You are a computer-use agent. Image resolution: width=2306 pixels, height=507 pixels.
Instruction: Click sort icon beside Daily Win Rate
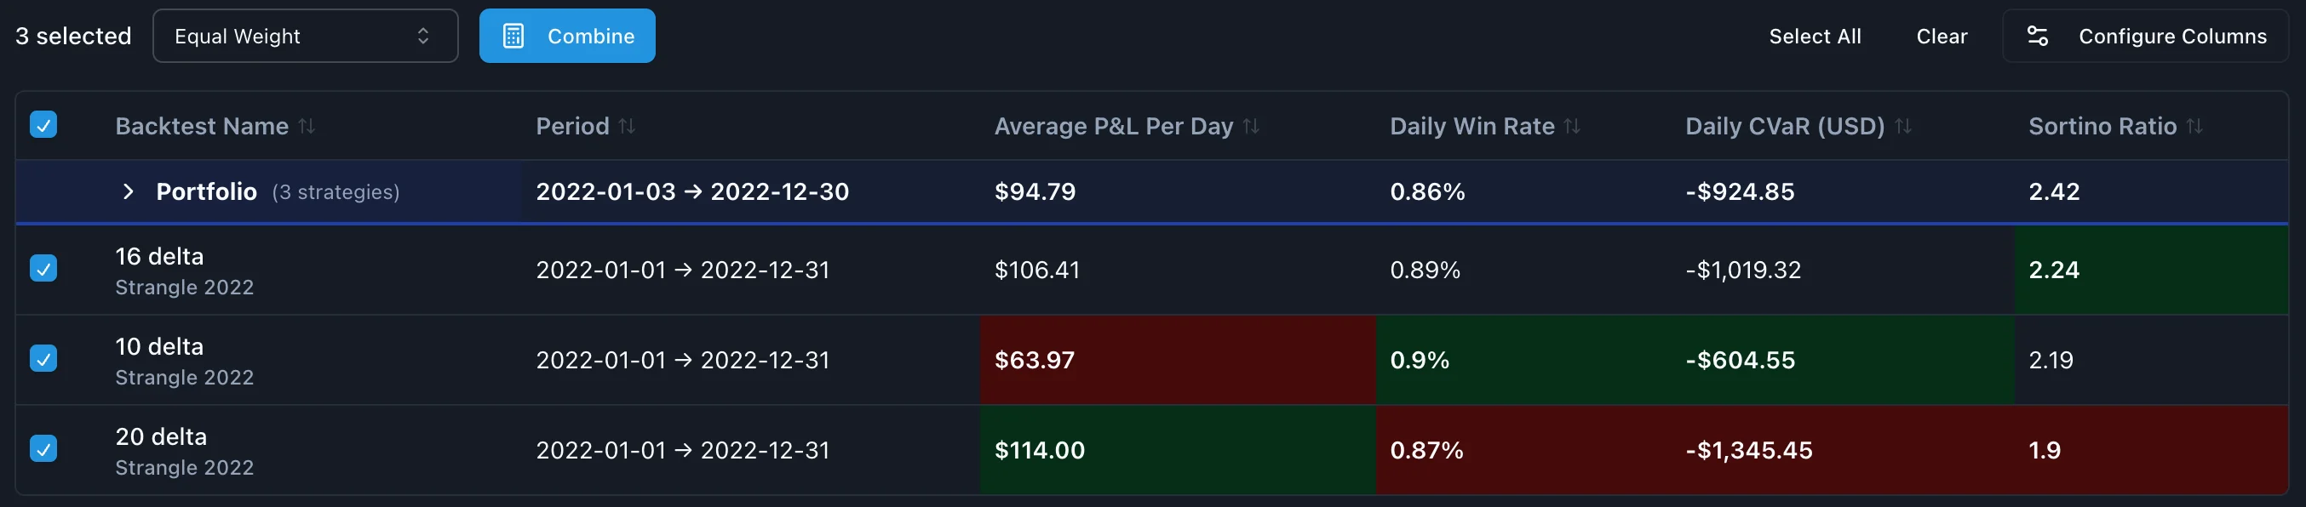(1572, 126)
